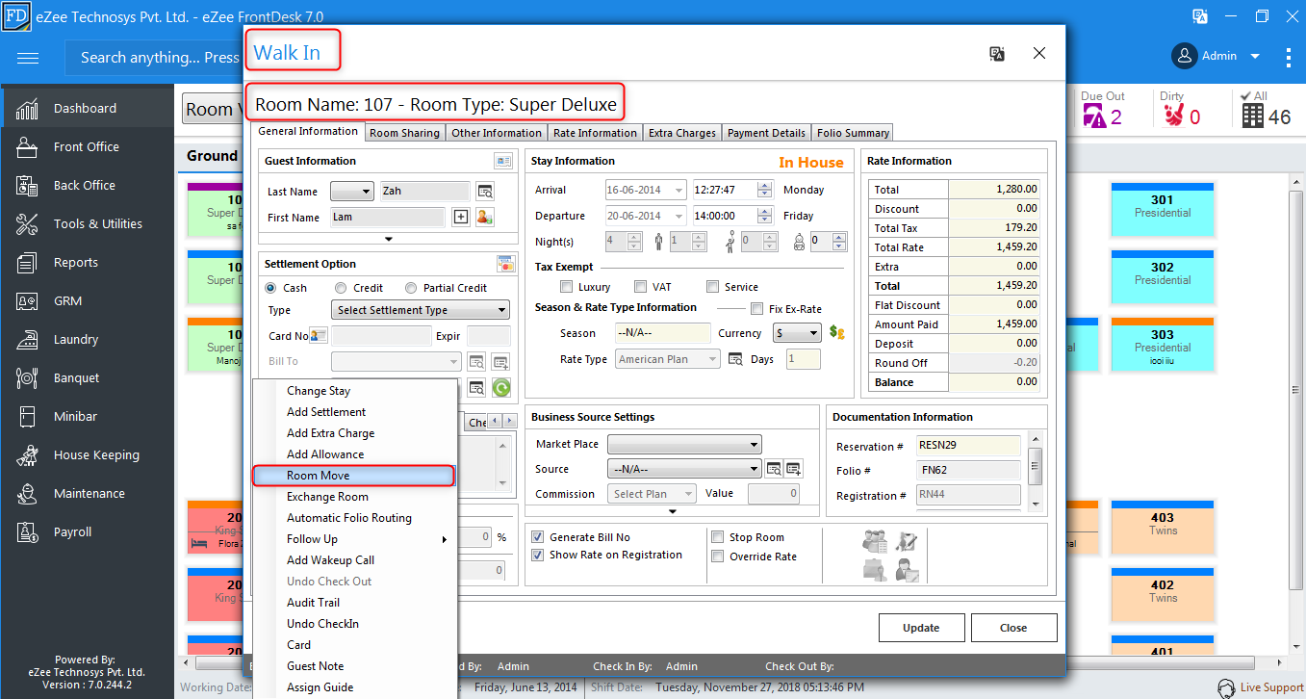Open the Source dropdown
Image resolution: width=1306 pixels, height=699 pixels.
pyautogui.click(x=684, y=469)
